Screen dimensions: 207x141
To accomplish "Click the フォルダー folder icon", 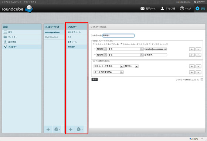I will point(5,37).
